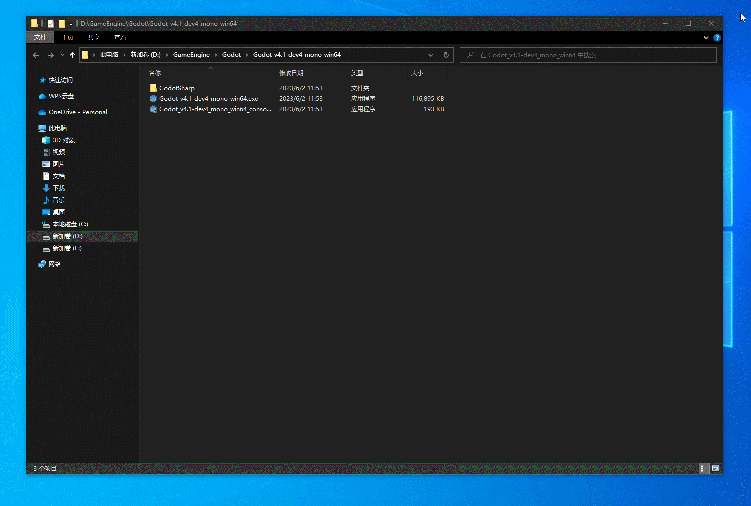Open the address bar history dropdown
This screenshot has width=751, height=506.
(431, 55)
